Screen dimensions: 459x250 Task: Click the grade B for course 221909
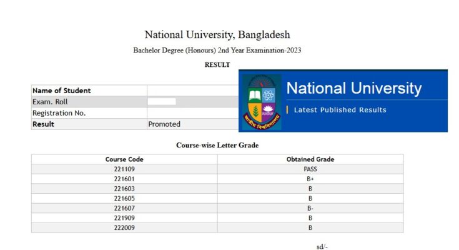coord(310,217)
